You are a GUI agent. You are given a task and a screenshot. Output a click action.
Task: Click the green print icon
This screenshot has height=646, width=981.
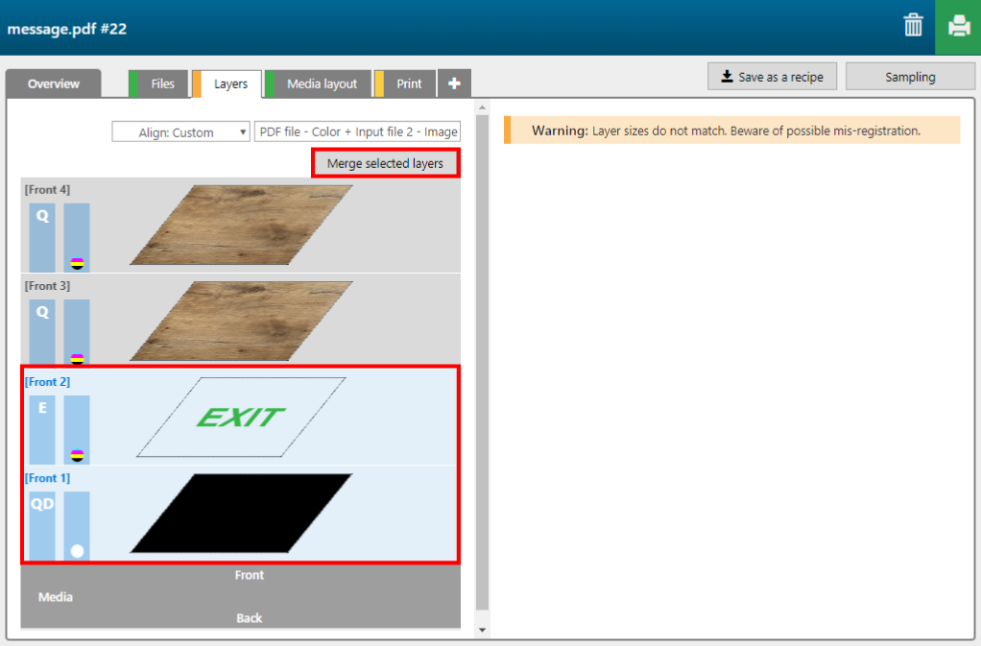(x=958, y=27)
